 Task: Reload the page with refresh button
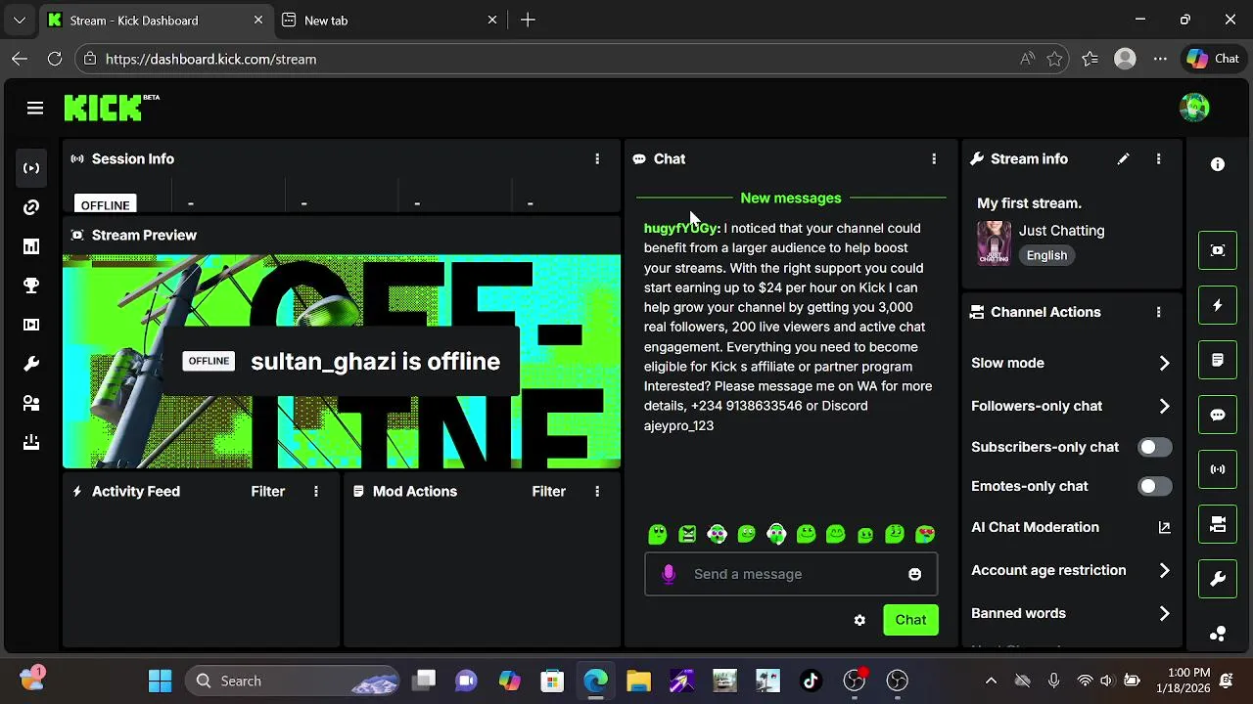pos(55,59)
